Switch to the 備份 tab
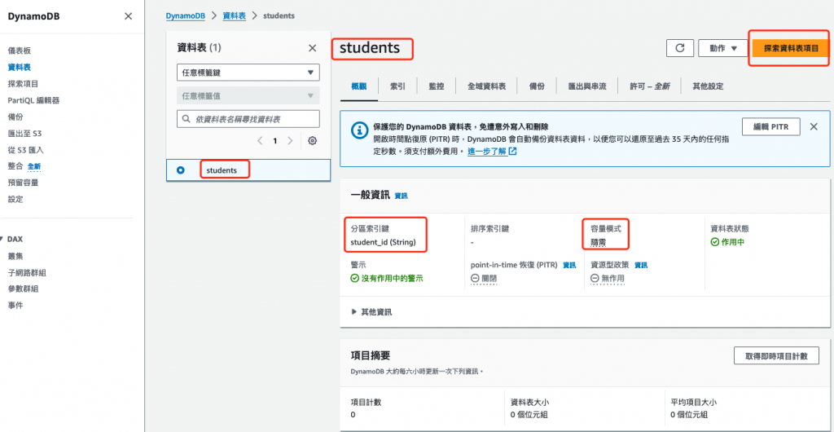The width and height of the screenshot is (834, 432). pyautogui.click(x=537, y=86)
